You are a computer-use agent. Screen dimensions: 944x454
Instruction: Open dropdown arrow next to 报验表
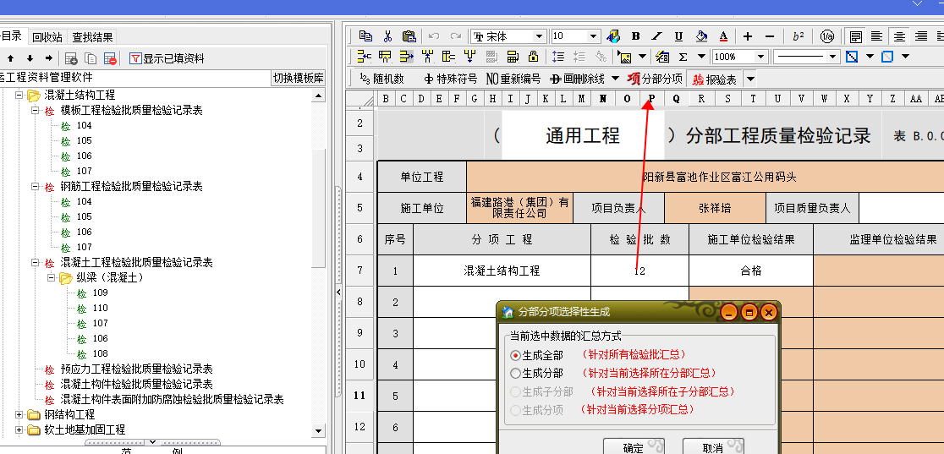pyautogui.click(x=750, y=79)
